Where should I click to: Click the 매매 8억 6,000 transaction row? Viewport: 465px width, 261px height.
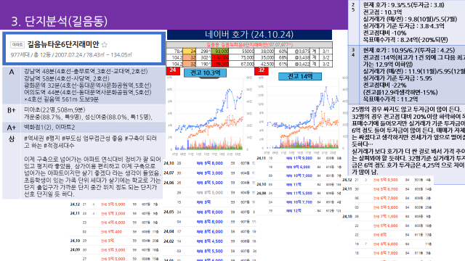209,231
